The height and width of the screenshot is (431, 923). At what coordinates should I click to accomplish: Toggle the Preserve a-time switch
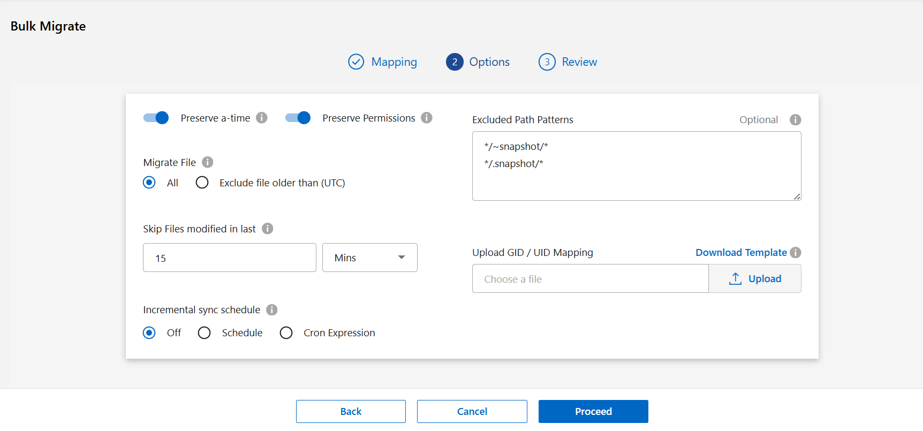[x=156, y=118]
